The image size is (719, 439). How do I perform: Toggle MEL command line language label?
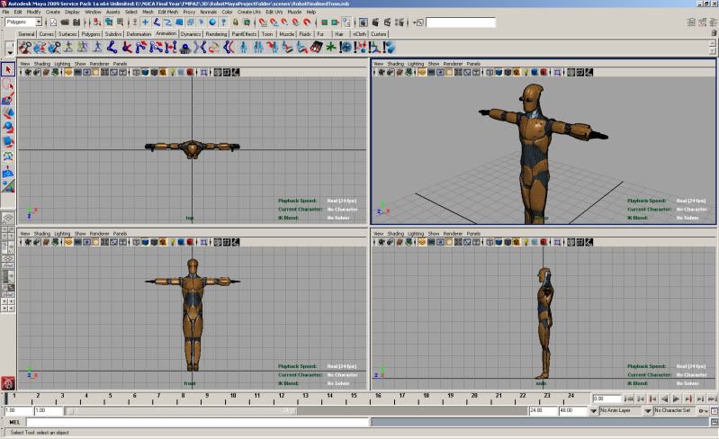pos(13,421)
